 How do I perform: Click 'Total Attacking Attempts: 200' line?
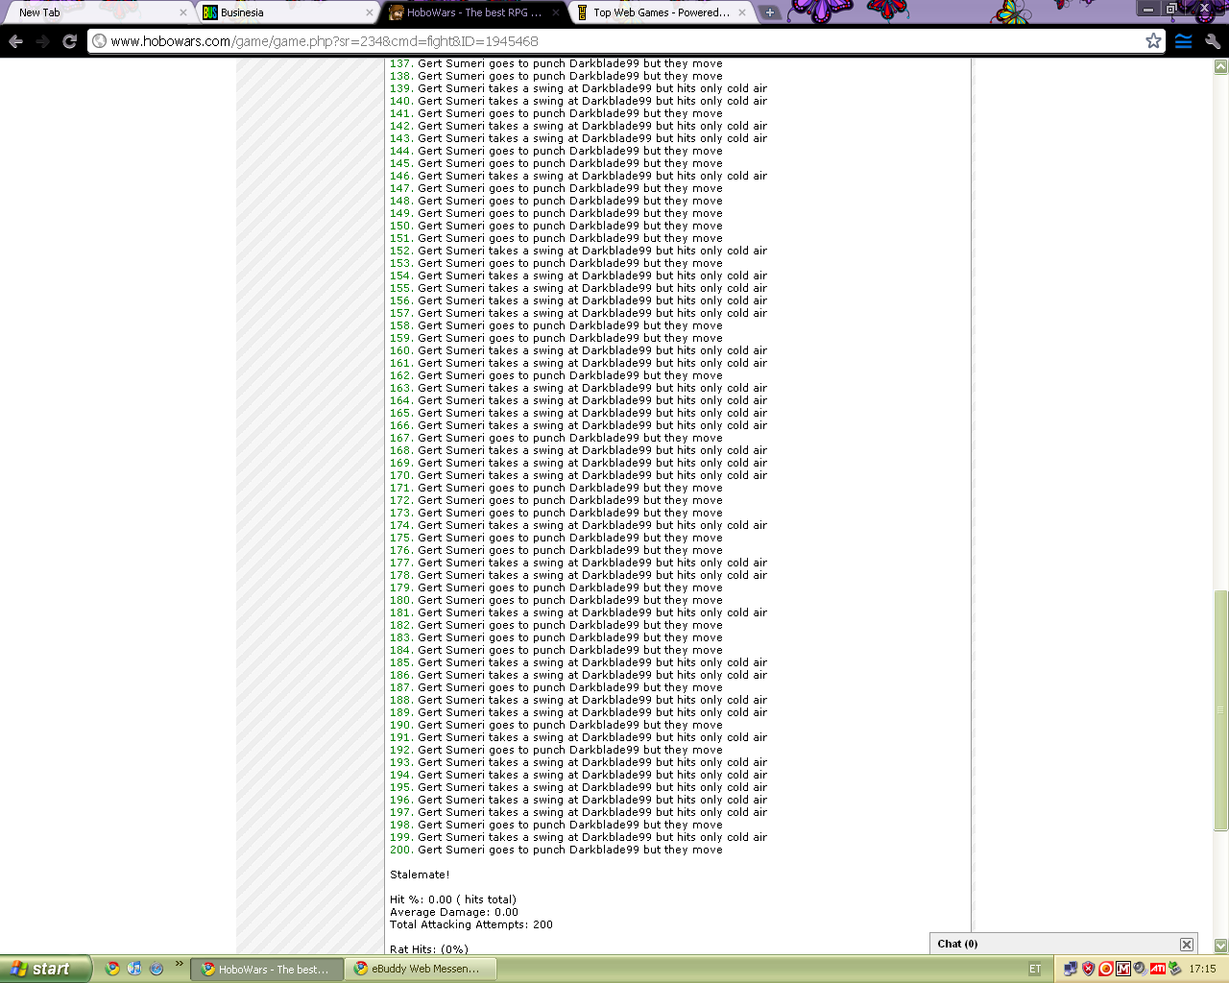point(471,924)
